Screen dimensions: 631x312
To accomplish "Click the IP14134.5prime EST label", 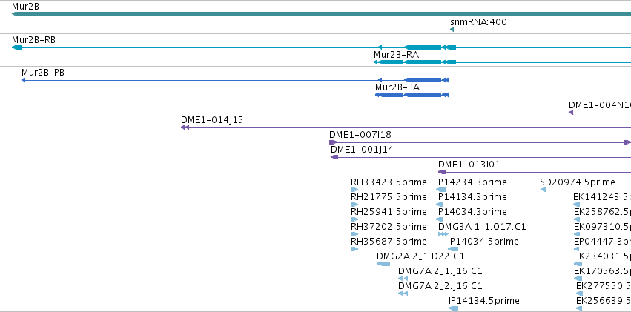I will [484, 301].
